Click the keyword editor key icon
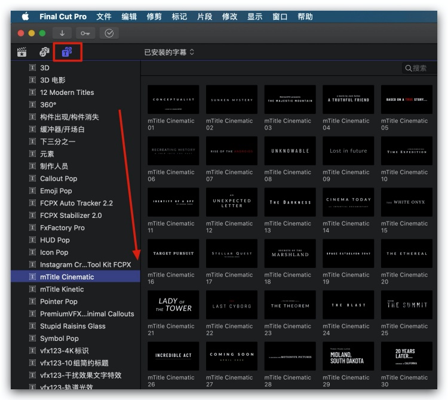 coord(85,33)
